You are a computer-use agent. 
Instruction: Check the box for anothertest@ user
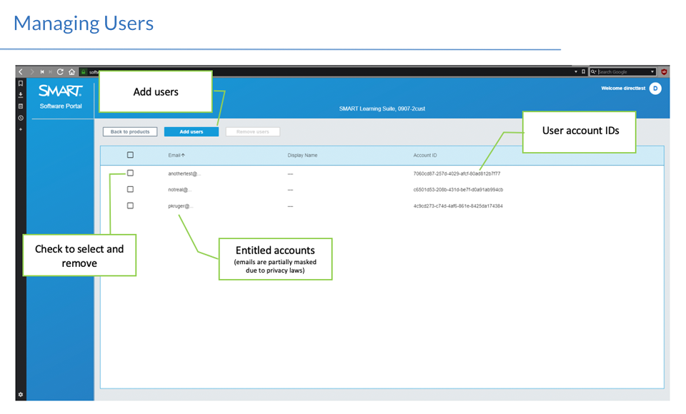pos(130,173)
